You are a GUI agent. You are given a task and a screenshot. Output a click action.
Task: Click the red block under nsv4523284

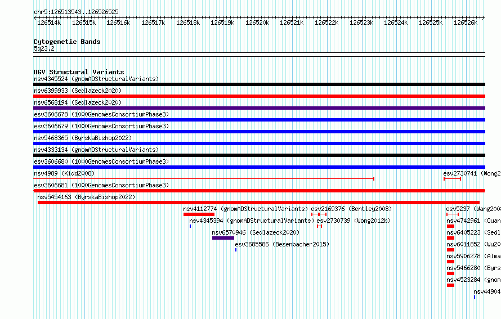(x=450, y=285)
